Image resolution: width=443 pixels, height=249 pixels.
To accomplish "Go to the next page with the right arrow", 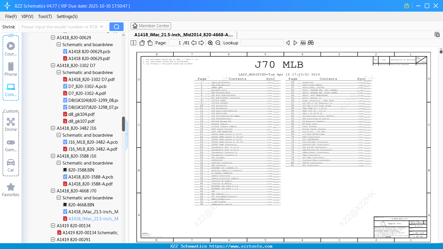I will tap(201, 43).
